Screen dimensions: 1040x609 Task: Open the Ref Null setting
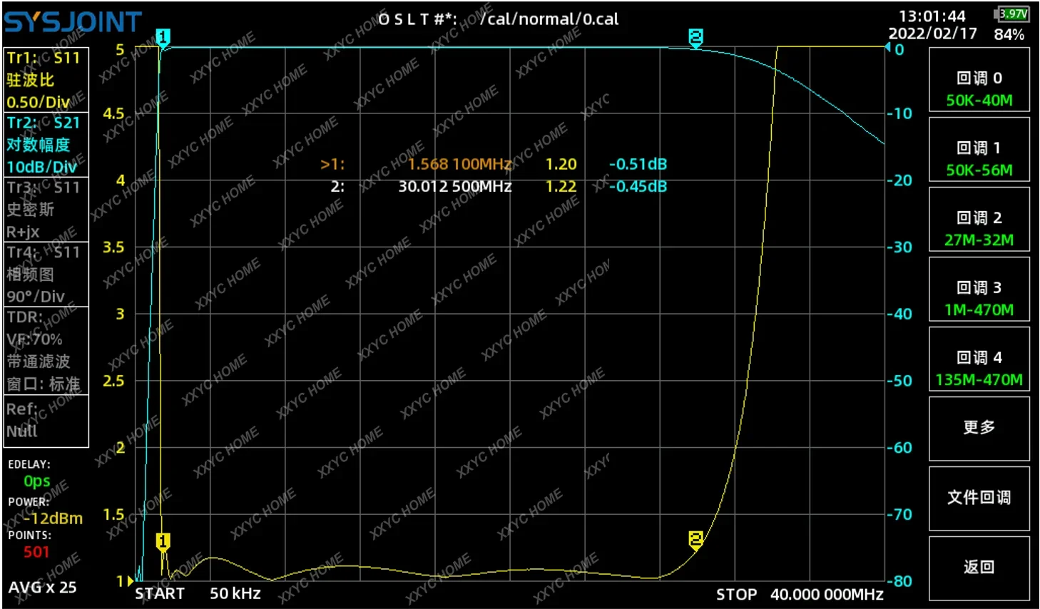coord(45,419)
